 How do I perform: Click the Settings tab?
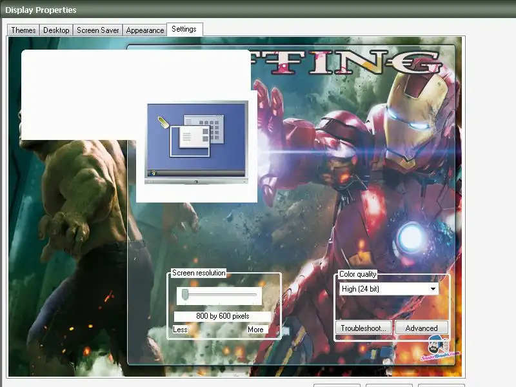click(x=184, y=29)
